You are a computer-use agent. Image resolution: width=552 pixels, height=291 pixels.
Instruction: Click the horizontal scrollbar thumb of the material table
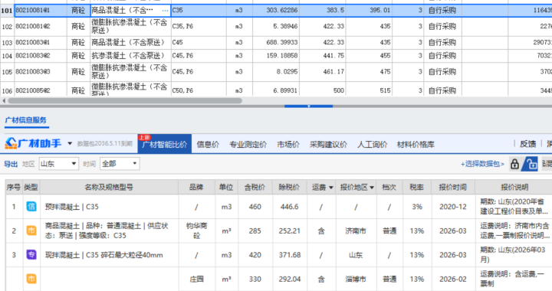(x=125, y=101)
